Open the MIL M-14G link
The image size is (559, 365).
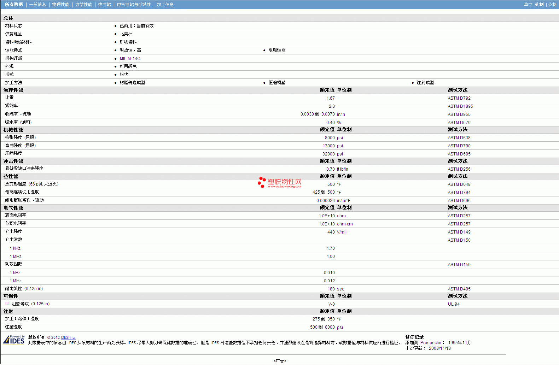pos(130,59)
